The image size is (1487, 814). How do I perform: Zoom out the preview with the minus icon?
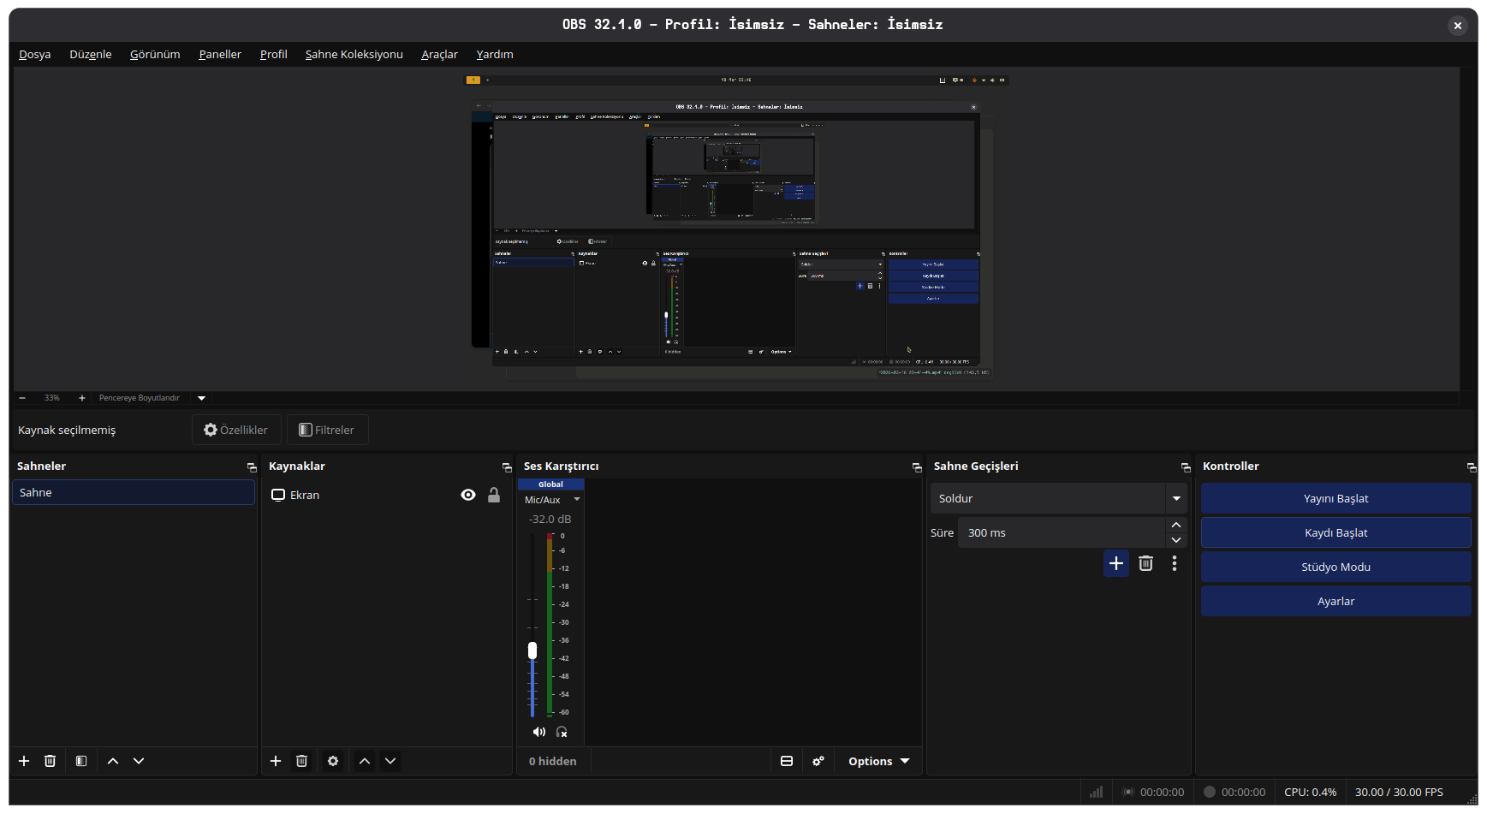(22, 398)
